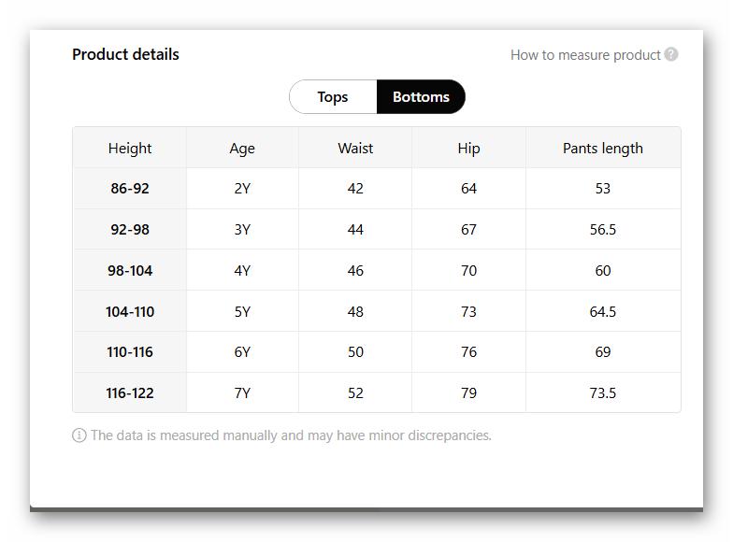Select the 86-92 height row
This screenshot has height=542, width=733.
point(130,189)
